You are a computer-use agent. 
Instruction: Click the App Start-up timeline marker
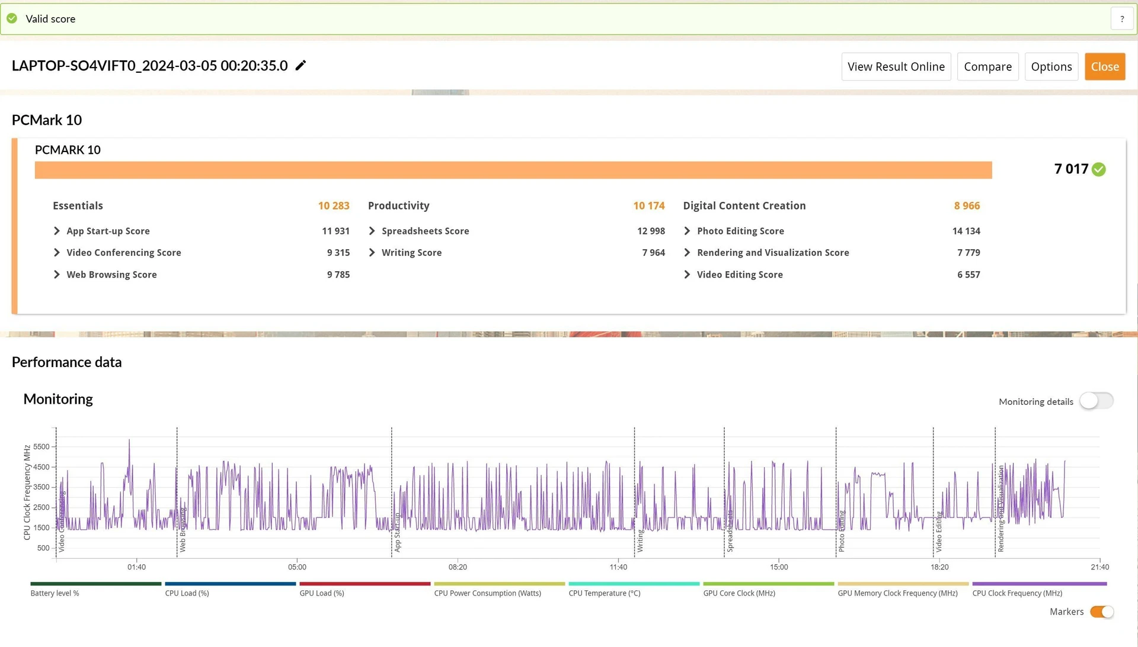pyautogui.click(x=397, y=532)
